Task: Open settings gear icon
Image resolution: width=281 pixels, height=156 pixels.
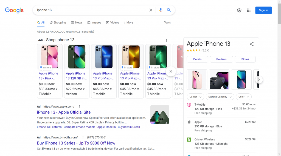Action: [239, 10]
